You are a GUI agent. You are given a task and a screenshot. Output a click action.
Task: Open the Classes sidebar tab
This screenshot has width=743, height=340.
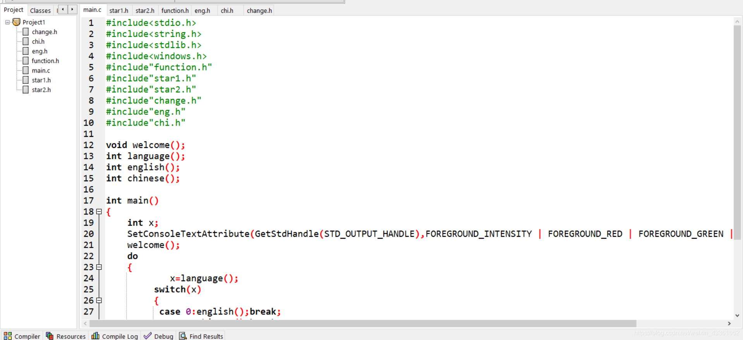40,10
